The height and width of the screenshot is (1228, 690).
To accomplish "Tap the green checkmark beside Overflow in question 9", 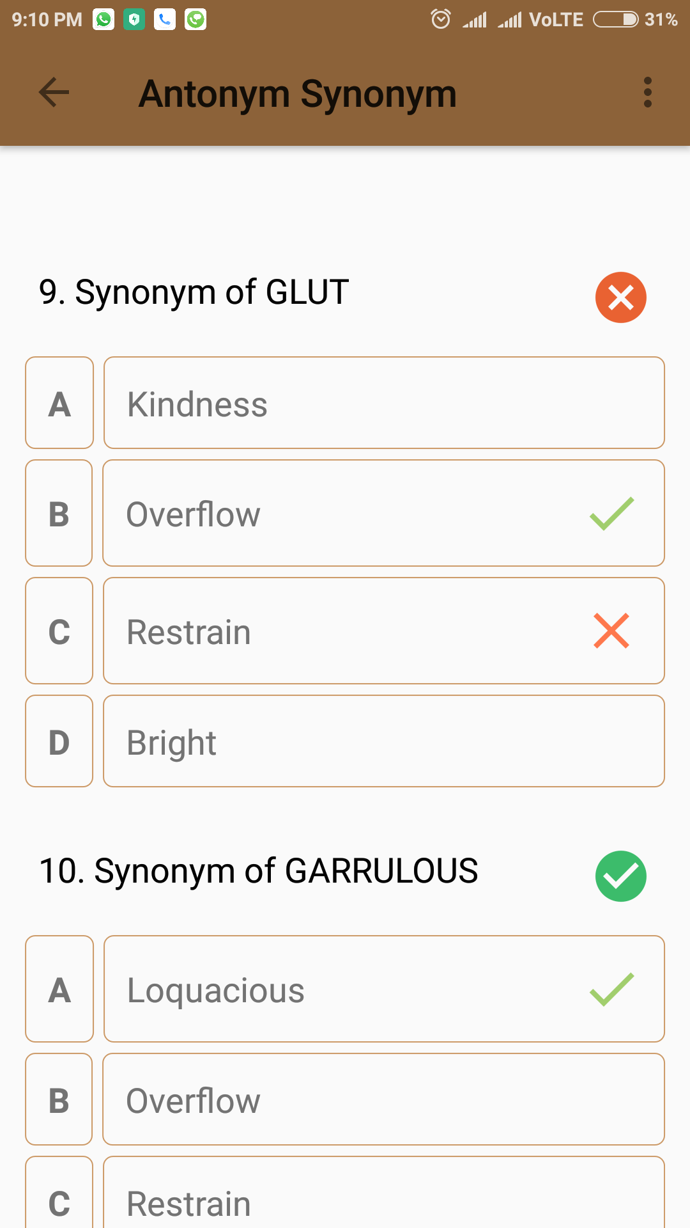I will pyautogui.click(x=611, y=514).
